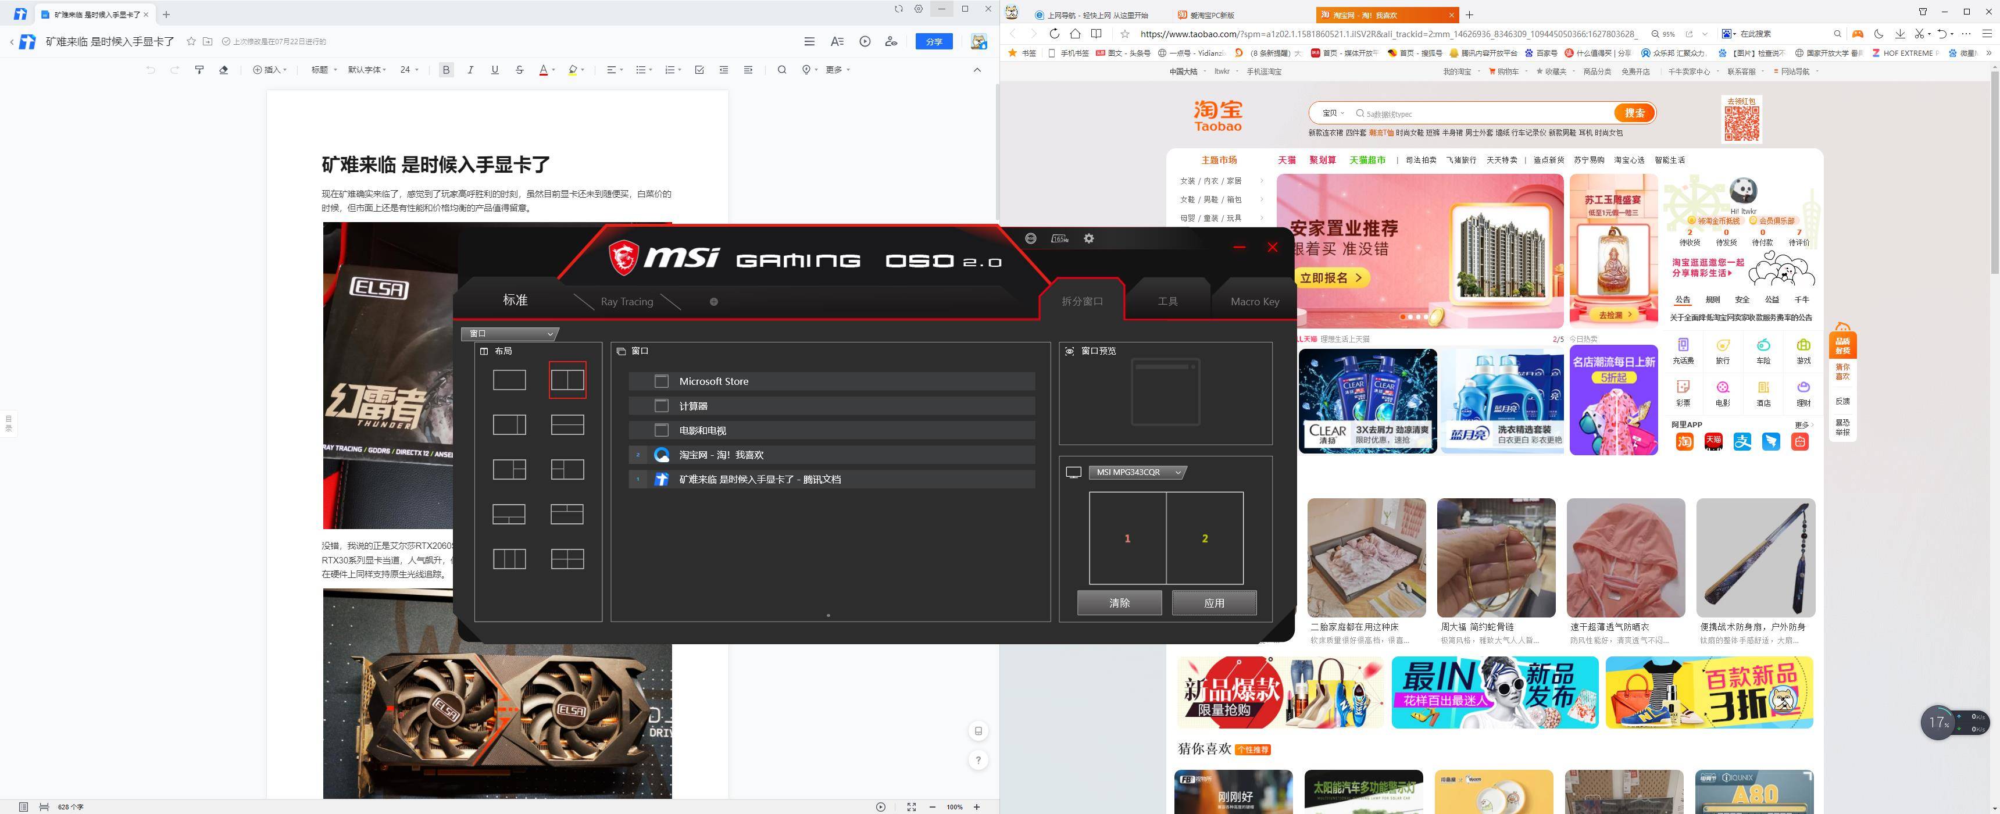
Task: Open outline menu icon in Tencent Docs header
Action: pos(809,41)
